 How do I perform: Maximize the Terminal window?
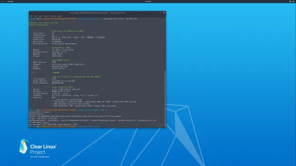click(160, 13)
